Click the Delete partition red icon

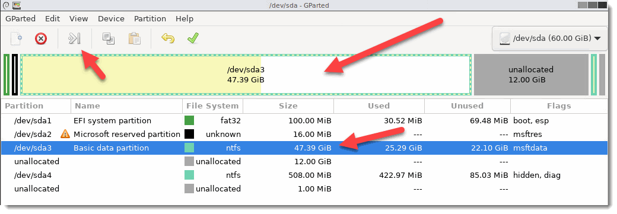[x=41, y=39]
